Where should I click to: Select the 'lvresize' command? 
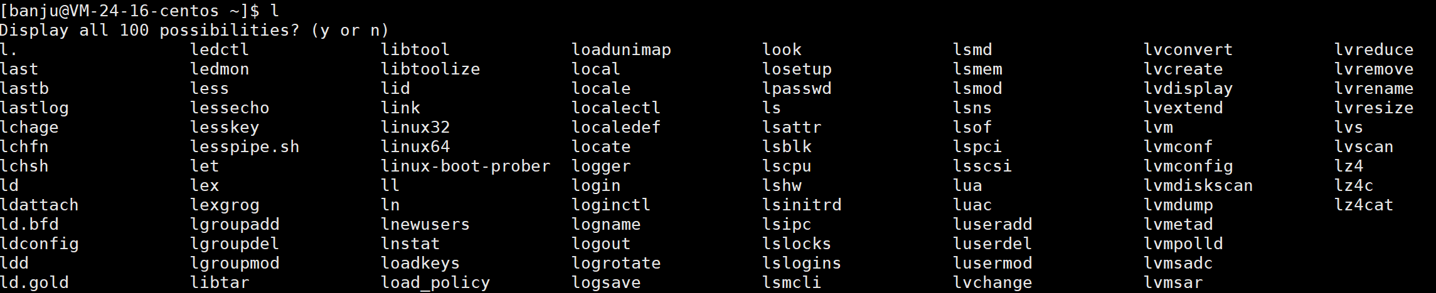pos(1374,108)
